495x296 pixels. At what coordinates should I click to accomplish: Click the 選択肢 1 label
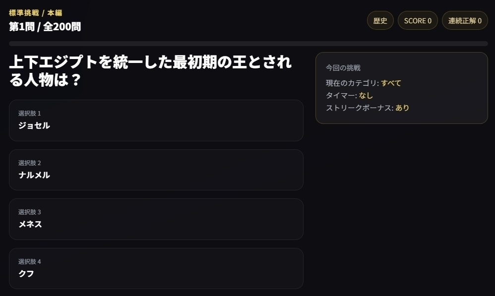(30, 113)
